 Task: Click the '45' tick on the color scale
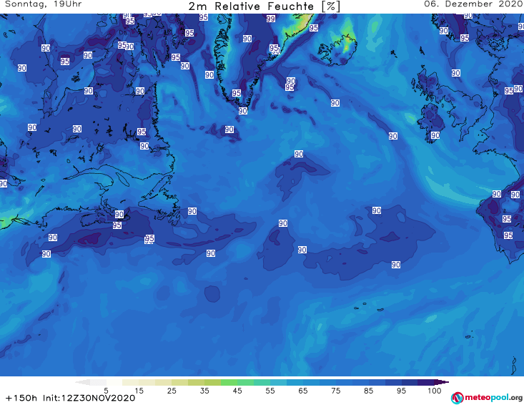click(x=237, y=391)
